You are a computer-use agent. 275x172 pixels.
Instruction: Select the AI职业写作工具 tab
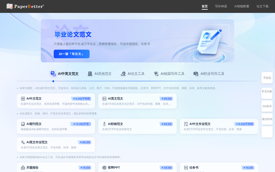coord(209,74)
